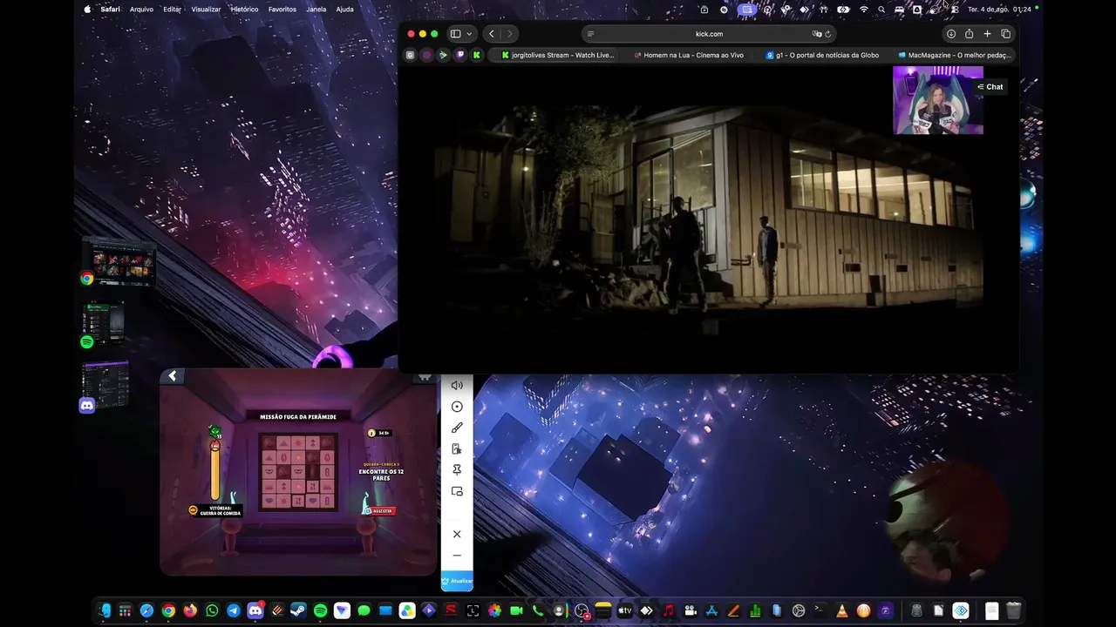
Task: Open the pinned Twitch tab
Action: 460,55
